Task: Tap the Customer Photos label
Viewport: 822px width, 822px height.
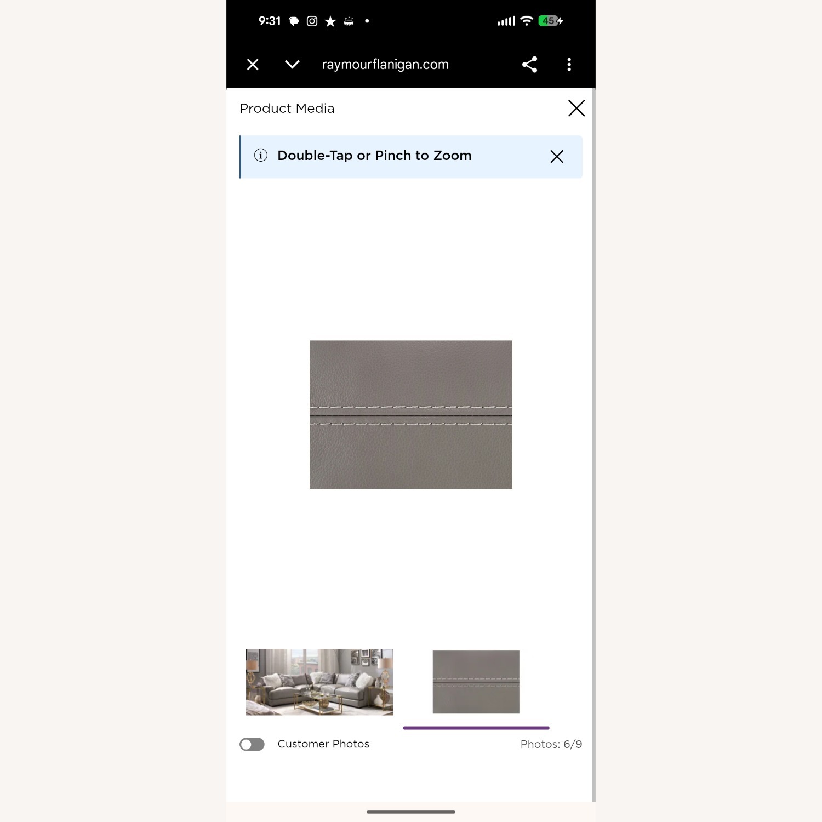Action: pyautogui.click(x=323, y=744)
